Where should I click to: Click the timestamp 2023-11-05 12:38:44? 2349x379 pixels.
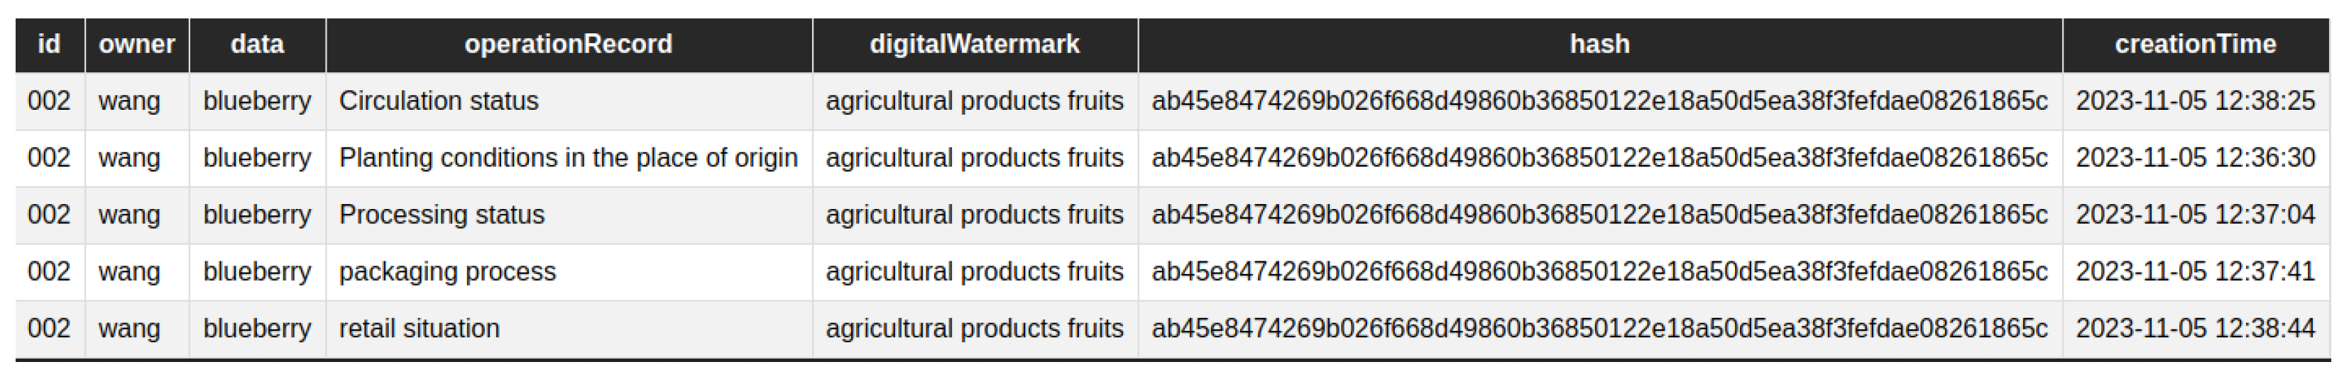click(2195, 329)
